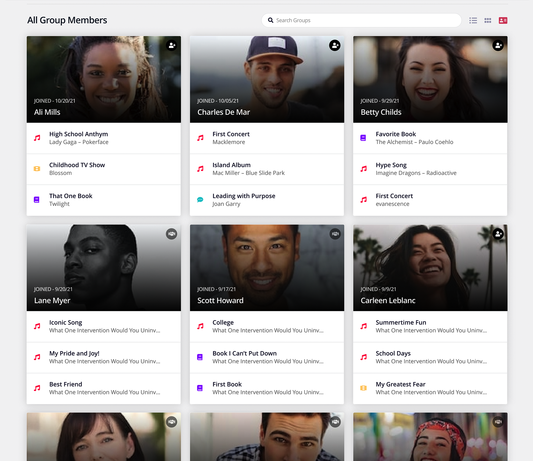
Task: Open First Concert Macklemore entry
Action: (267, 138)
